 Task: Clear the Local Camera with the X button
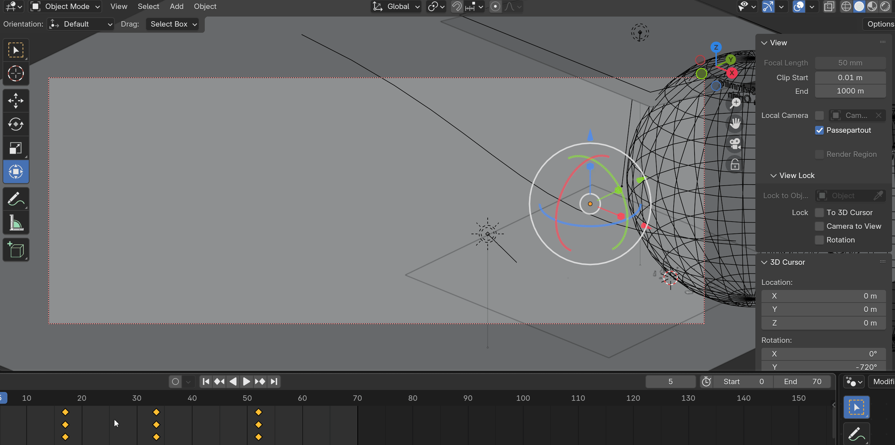point(878,115)
